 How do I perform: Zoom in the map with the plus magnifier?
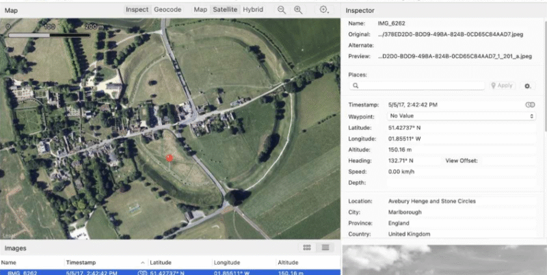(x=298, y=10)
